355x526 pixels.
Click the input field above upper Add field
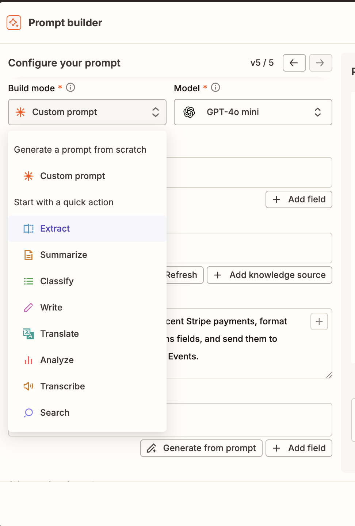249,172
